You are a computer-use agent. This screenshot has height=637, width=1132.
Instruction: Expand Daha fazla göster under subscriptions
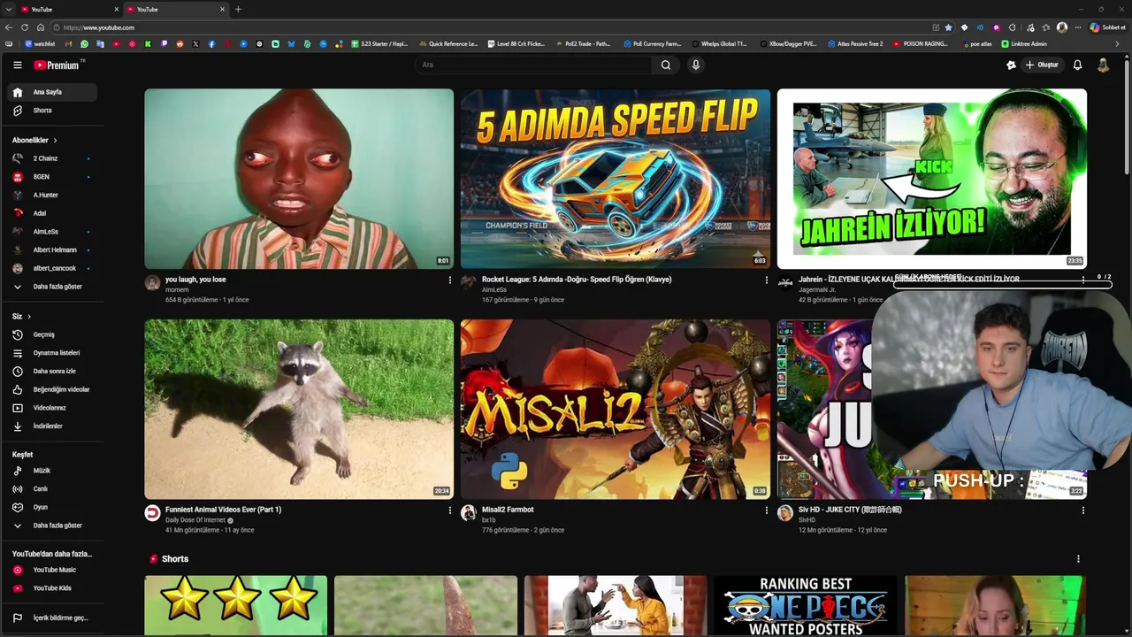52,287
